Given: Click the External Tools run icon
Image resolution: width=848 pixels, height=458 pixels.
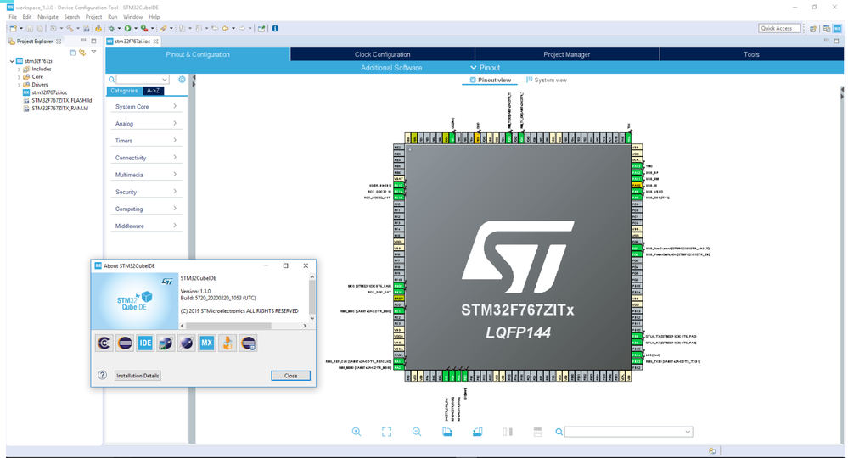Looking at the screenshot, I should tap(144, 28).
